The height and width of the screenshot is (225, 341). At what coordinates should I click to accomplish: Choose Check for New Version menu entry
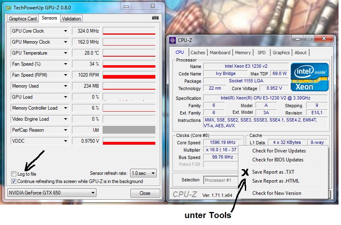pyautogui.click(x=277, y=193)
